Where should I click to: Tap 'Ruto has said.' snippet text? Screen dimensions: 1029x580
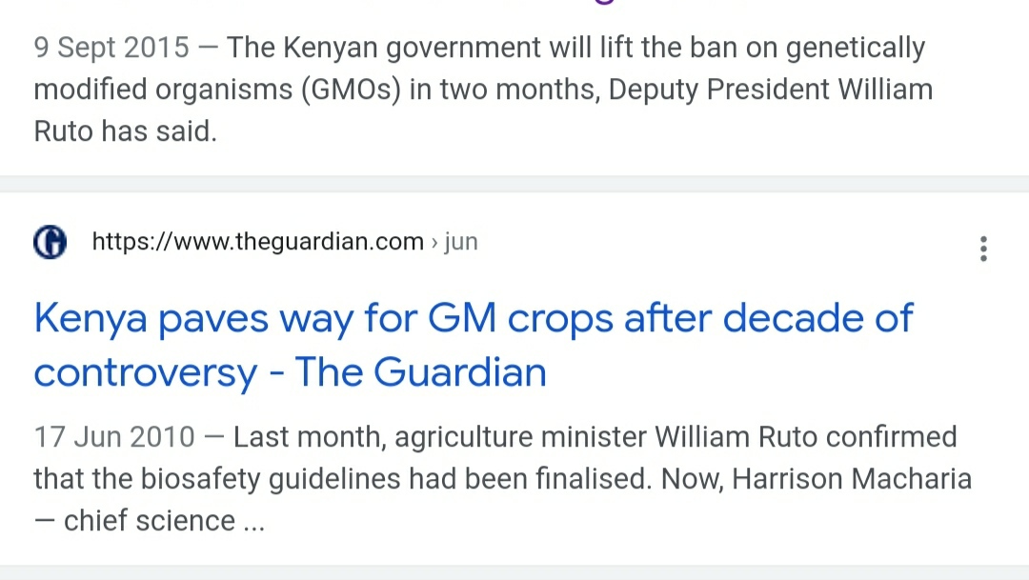[126, 131]
